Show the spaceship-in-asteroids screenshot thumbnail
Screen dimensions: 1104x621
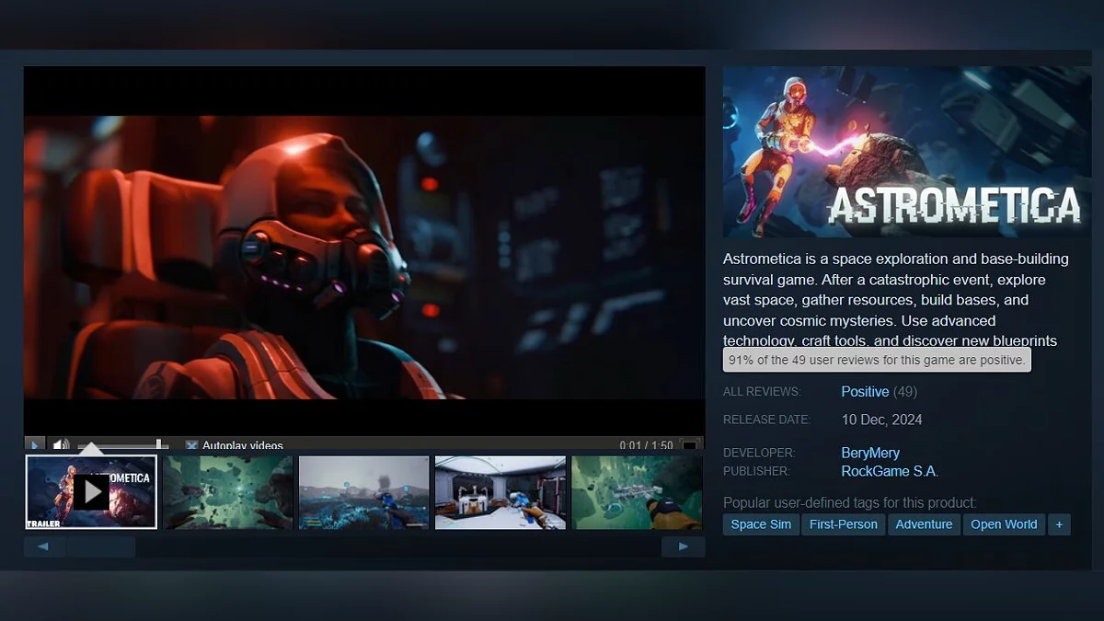coord(636,492)
